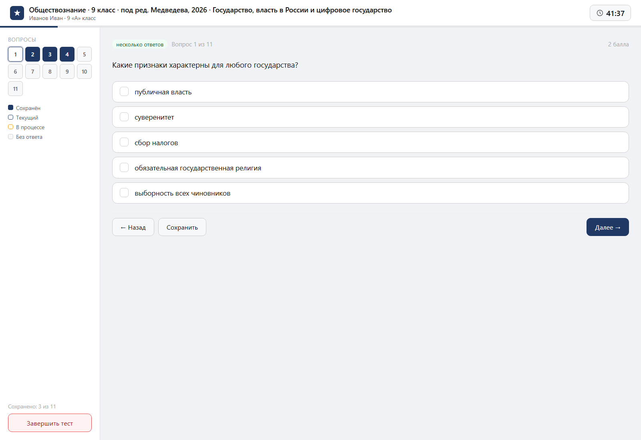This screenshot has height=440, width=641.
Task: Open saved question 2
Action: click(32, 54)
